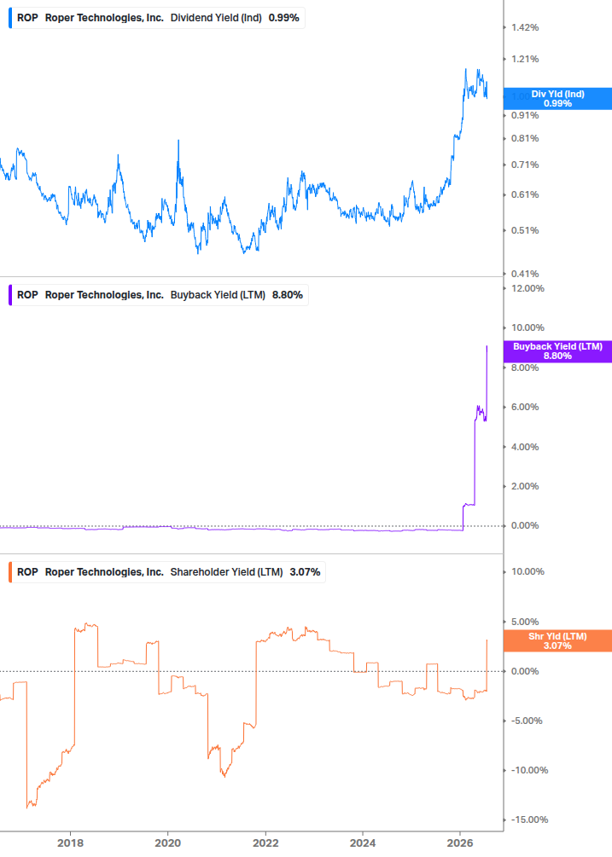612x857 pixels.
Task: Click the 2022 label on the time axis
Action: point(265,843)
